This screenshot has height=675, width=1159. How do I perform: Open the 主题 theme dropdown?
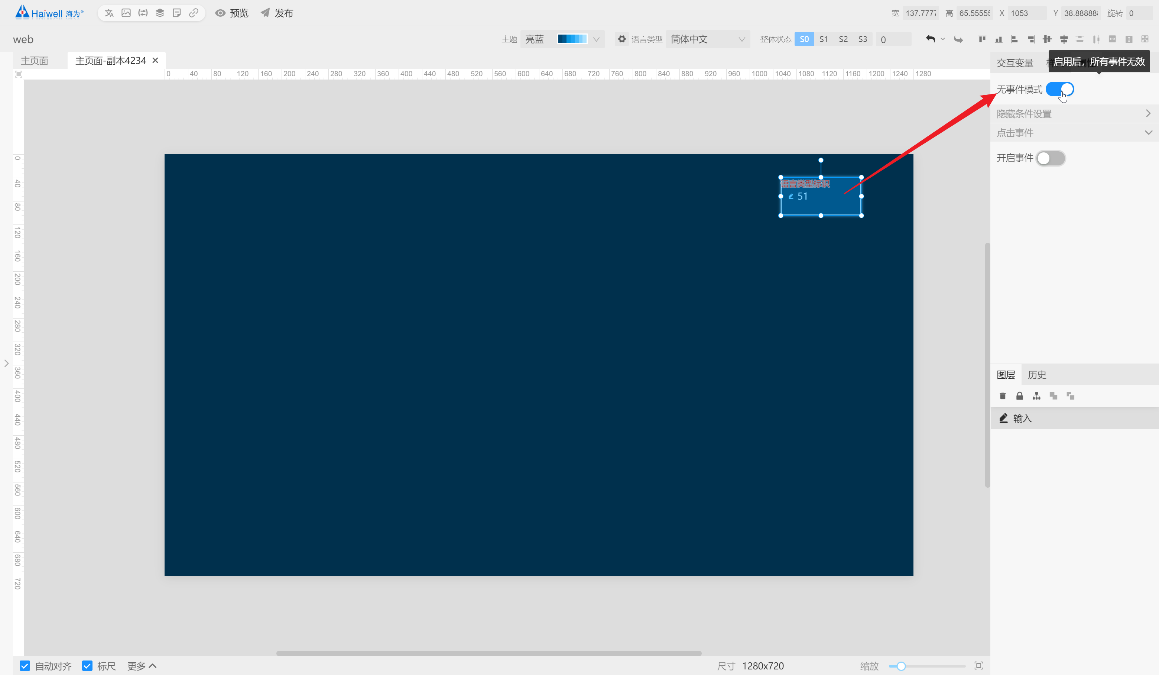562,39
